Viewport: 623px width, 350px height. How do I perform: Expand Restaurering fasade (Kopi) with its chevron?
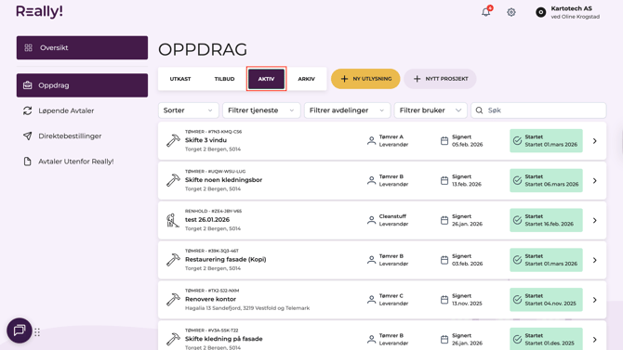click(x=595, y=260)
